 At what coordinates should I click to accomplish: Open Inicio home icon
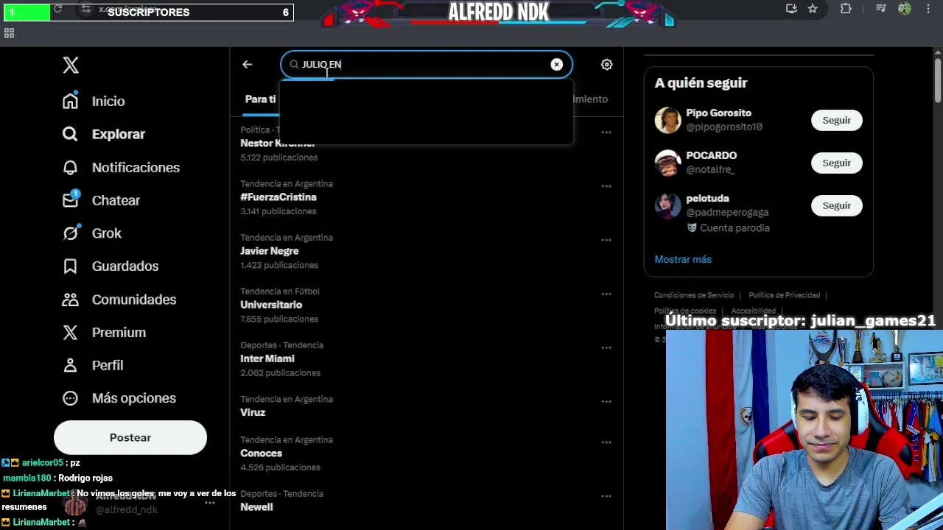click(x=70, y=101)
